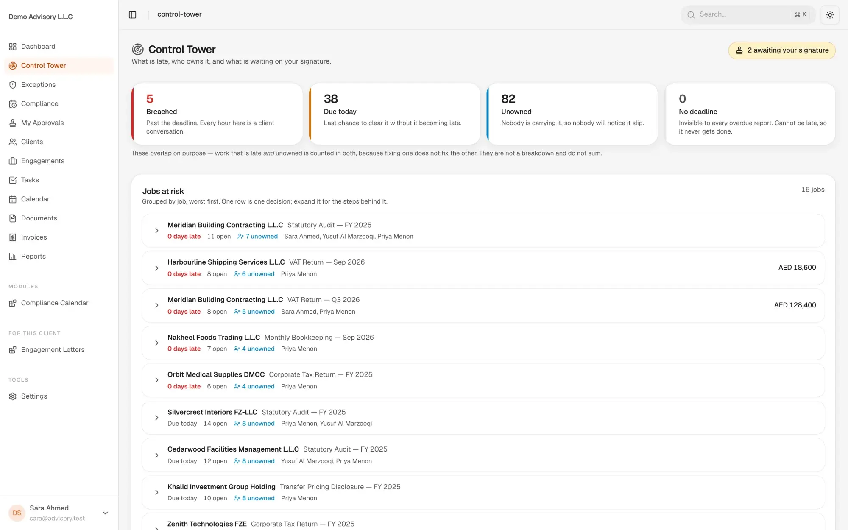
Task: Click the Engagements briefcase icon
Action: coord(13,161)
